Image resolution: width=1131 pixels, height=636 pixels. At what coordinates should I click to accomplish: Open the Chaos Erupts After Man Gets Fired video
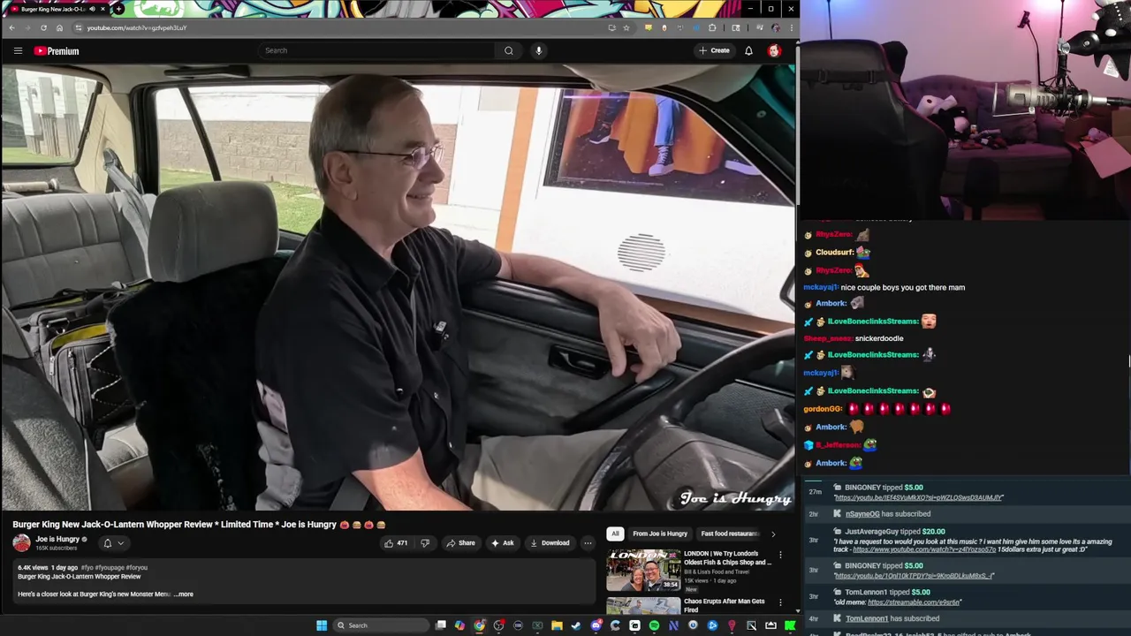pyautogui.click(x=724, y=605)
